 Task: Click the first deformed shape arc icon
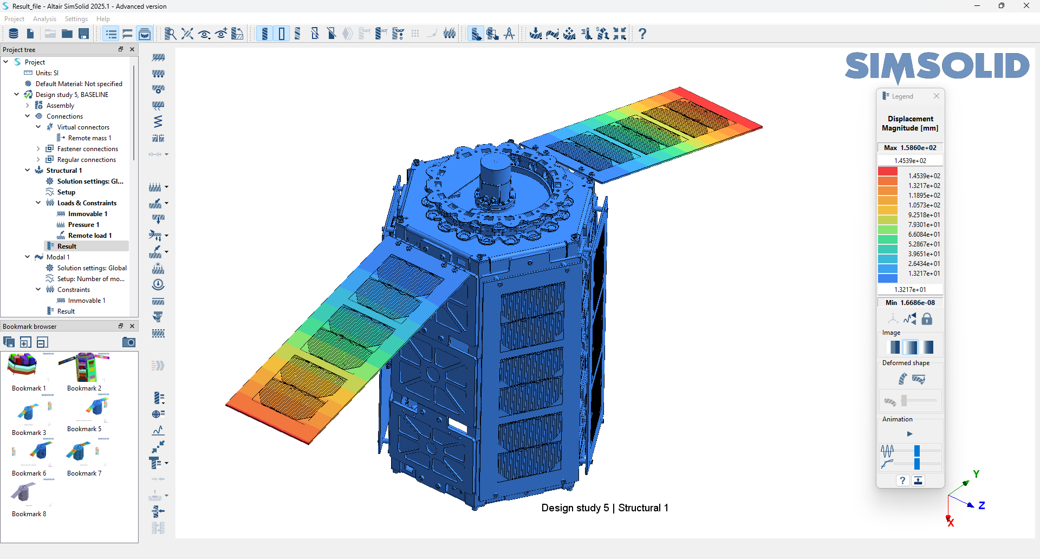[902, 379]
